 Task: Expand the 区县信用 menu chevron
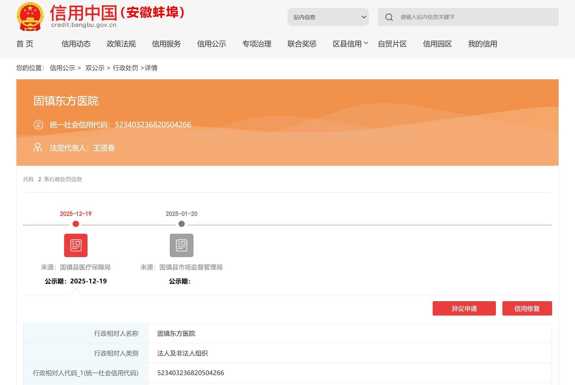367,43
